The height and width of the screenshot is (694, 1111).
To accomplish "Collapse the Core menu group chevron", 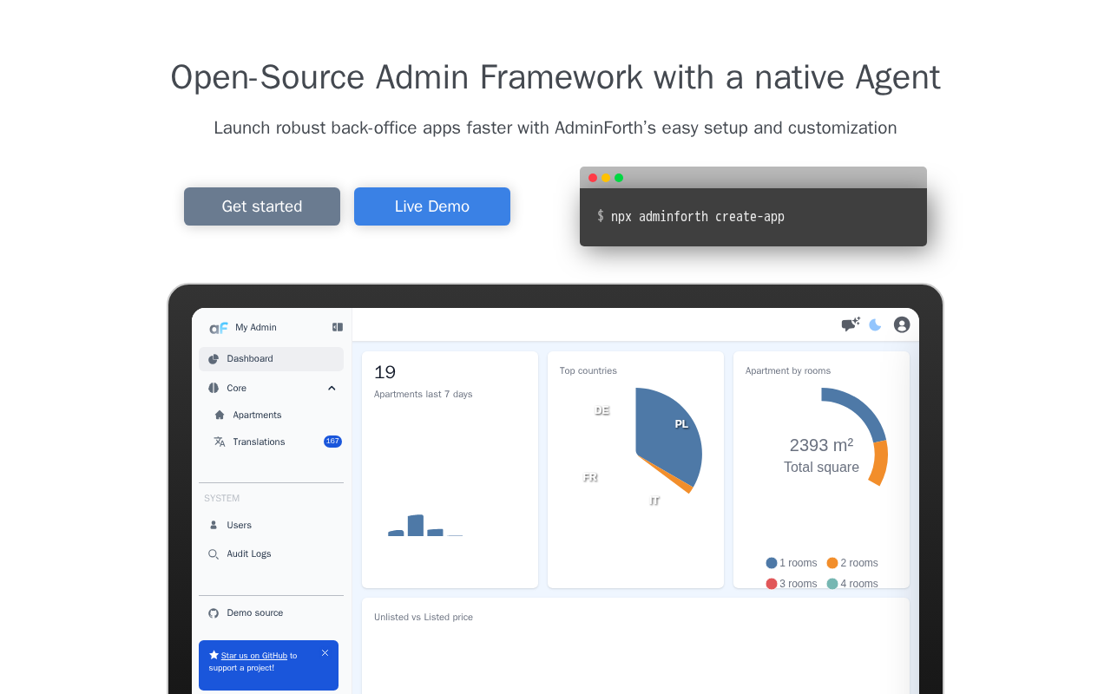I will pos(332,388).
